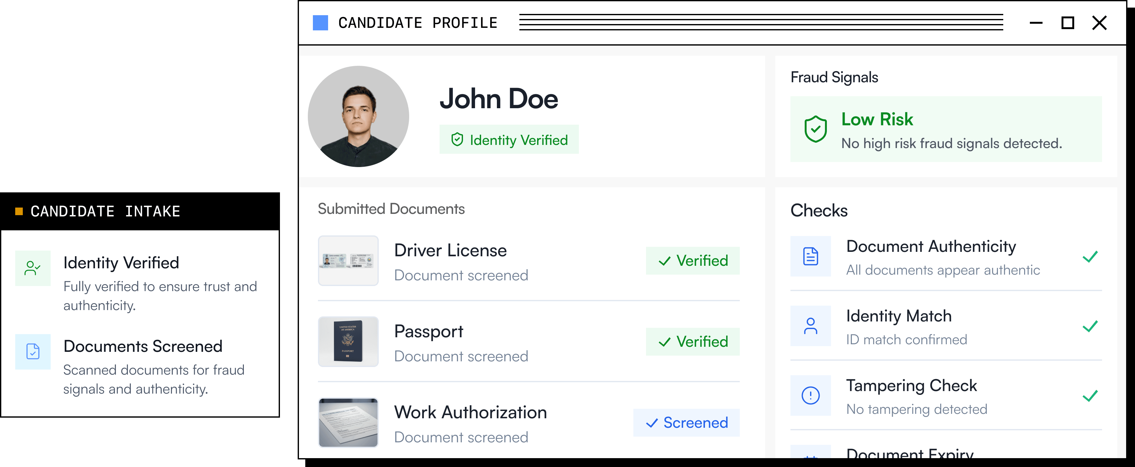Click the Candidate Intake panel header
1135x467 pixels.
tap(140, 211)
